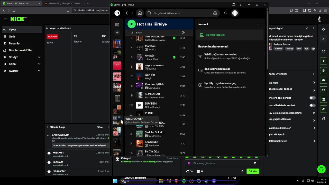Screen dimensions: 329x185
Task: Edit Yayın bilgisi with pencil icon
Action: (307, 28)
